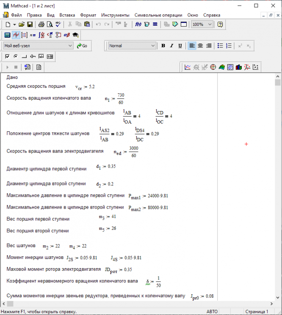Create a new worksheet with the New icon
Image resolution: width=282 pixels, height=315 pixels.
tap(8, 24)
